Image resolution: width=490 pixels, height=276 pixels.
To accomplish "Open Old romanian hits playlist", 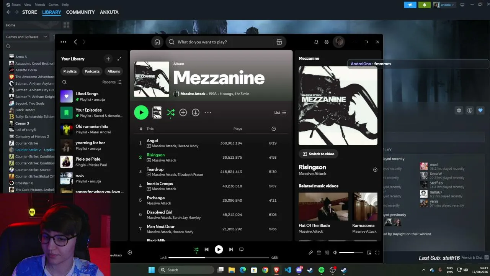I will tap(92, 129).
